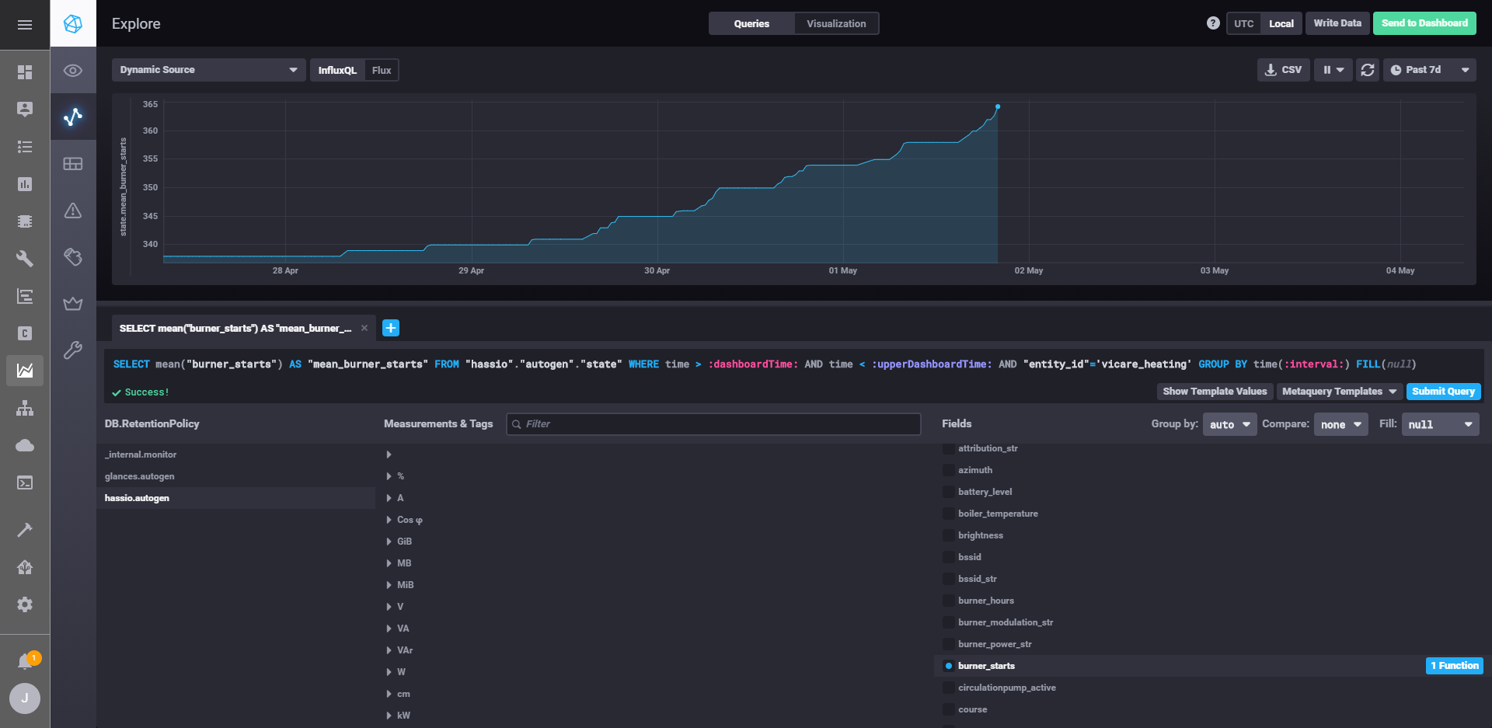Open the Alerting triangle icon
1492x728 pixels.
[x=73, y=210]
